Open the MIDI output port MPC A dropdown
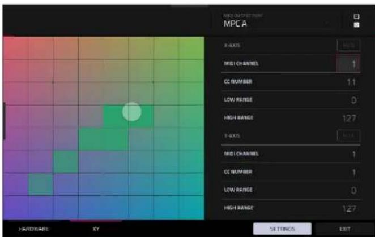The image size is (375, 237). [x=276, y=21]
